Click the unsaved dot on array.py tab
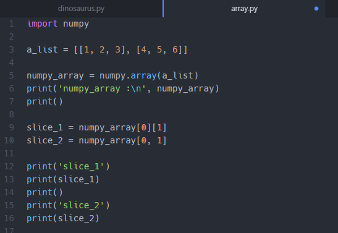Viewport: 338px width, 233px height. point(316,9)
